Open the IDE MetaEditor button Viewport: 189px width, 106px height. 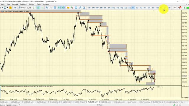tap(15, 8)
